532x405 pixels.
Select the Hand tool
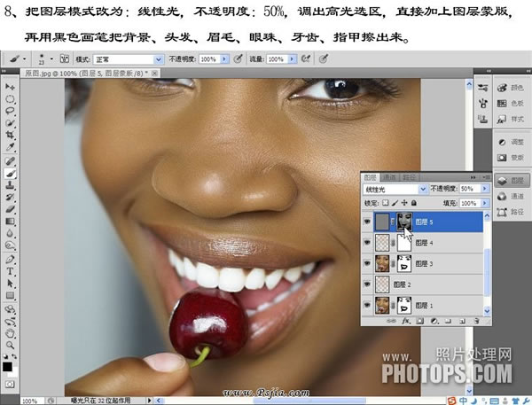click(x=10, y=333)
